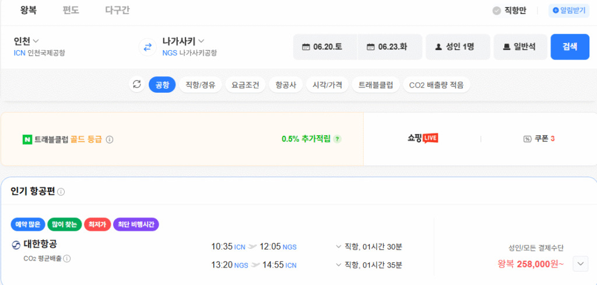Screen dimensions: 597x285
Task: Open the 직항/경유 filter
Action: (201, 85)
